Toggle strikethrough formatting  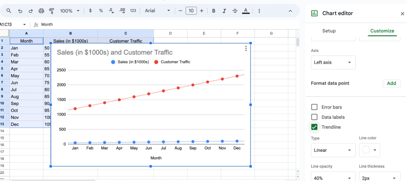tap(235, 11)
